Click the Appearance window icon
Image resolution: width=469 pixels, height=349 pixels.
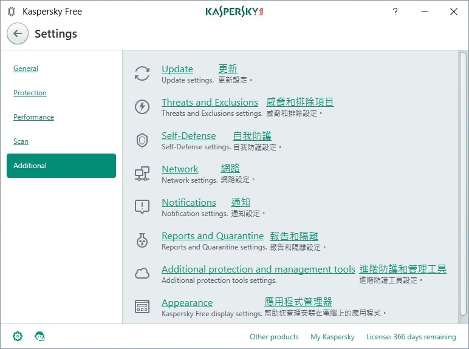click(142, 307)
